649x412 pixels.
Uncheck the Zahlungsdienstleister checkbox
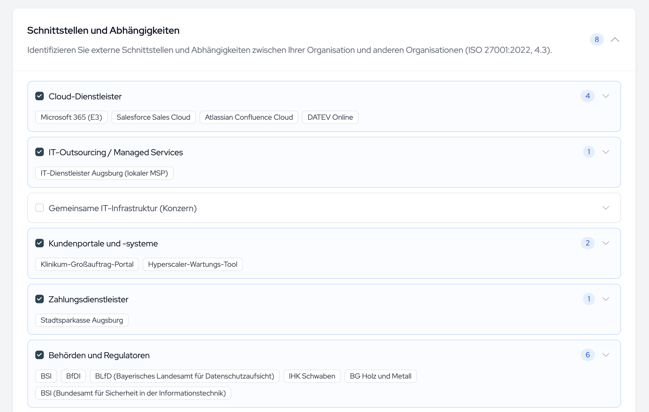coord(40,299)
